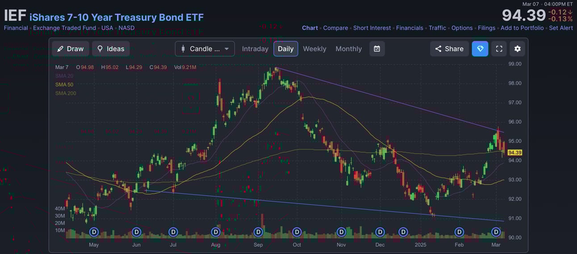
Task: Click the 99.00 price axis label
Action: tap(515, 64)
